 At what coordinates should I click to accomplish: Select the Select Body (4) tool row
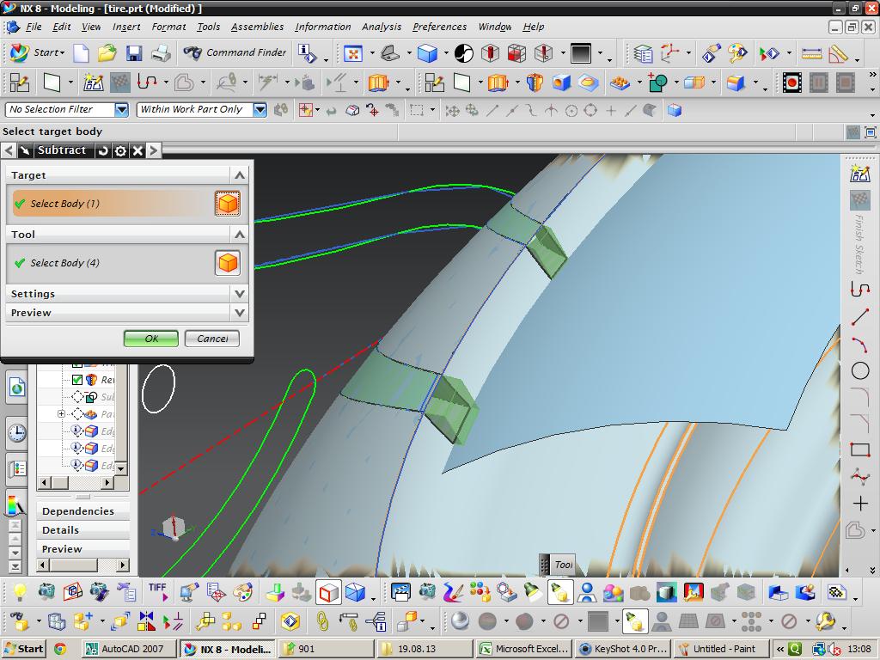coord(125,263)
